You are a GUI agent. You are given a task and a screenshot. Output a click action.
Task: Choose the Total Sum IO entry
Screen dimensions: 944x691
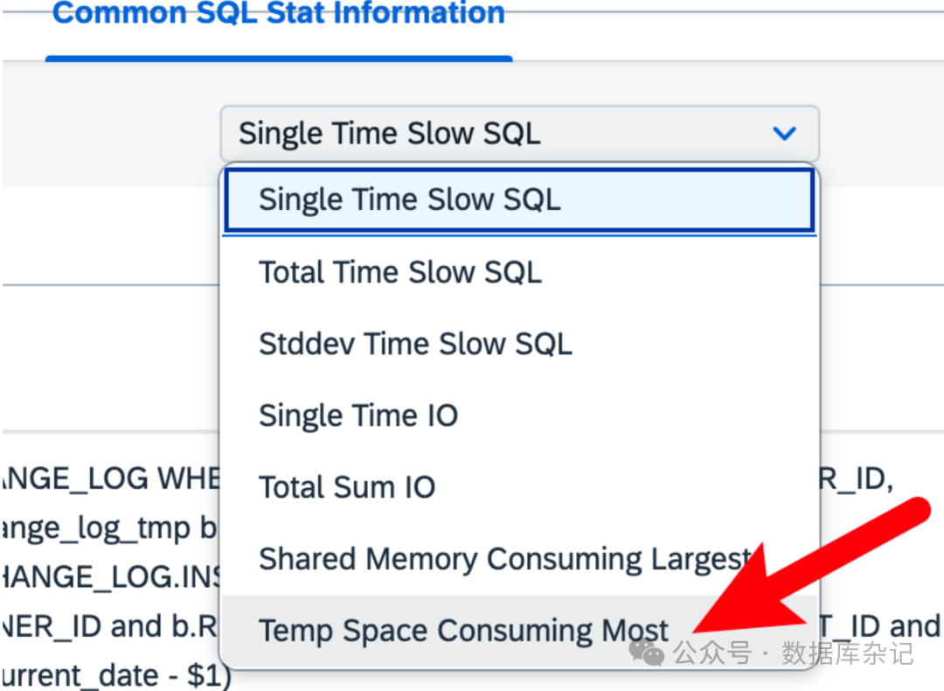click(x=347, y=487)
